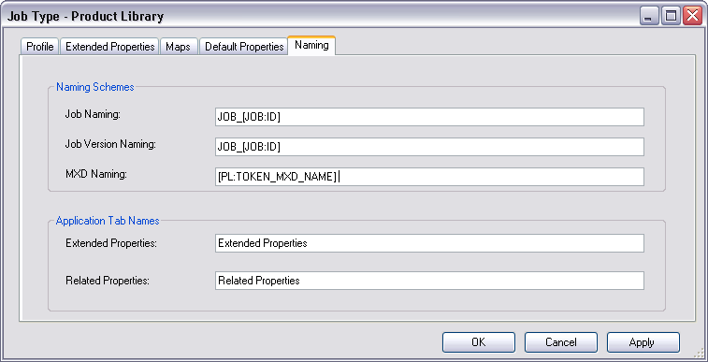Click the Extended Properties tab name field
Screen dimensions: 708x362
(429, 243)
